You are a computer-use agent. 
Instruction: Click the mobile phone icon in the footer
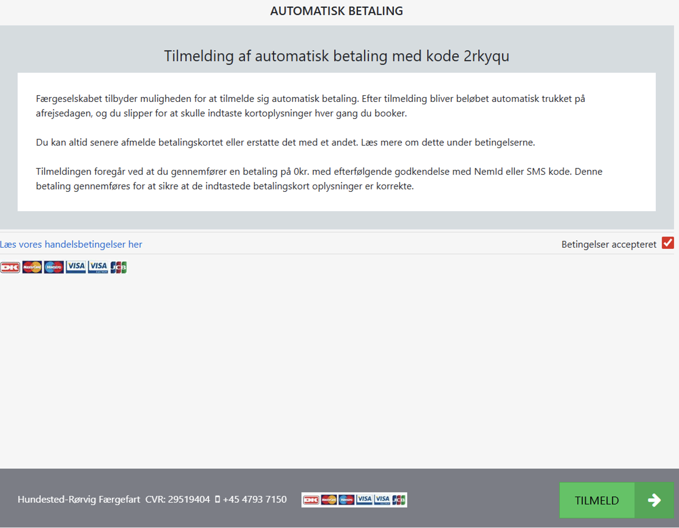(x=218, y=499)
